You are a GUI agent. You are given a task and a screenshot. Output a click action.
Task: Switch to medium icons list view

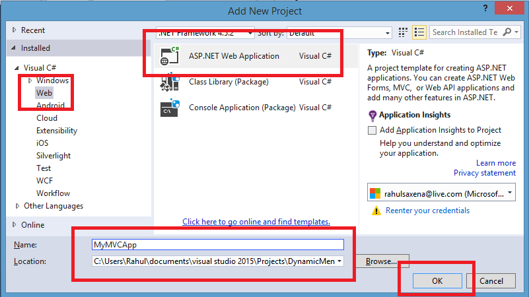pyautogui.click(x=419, y=32)
